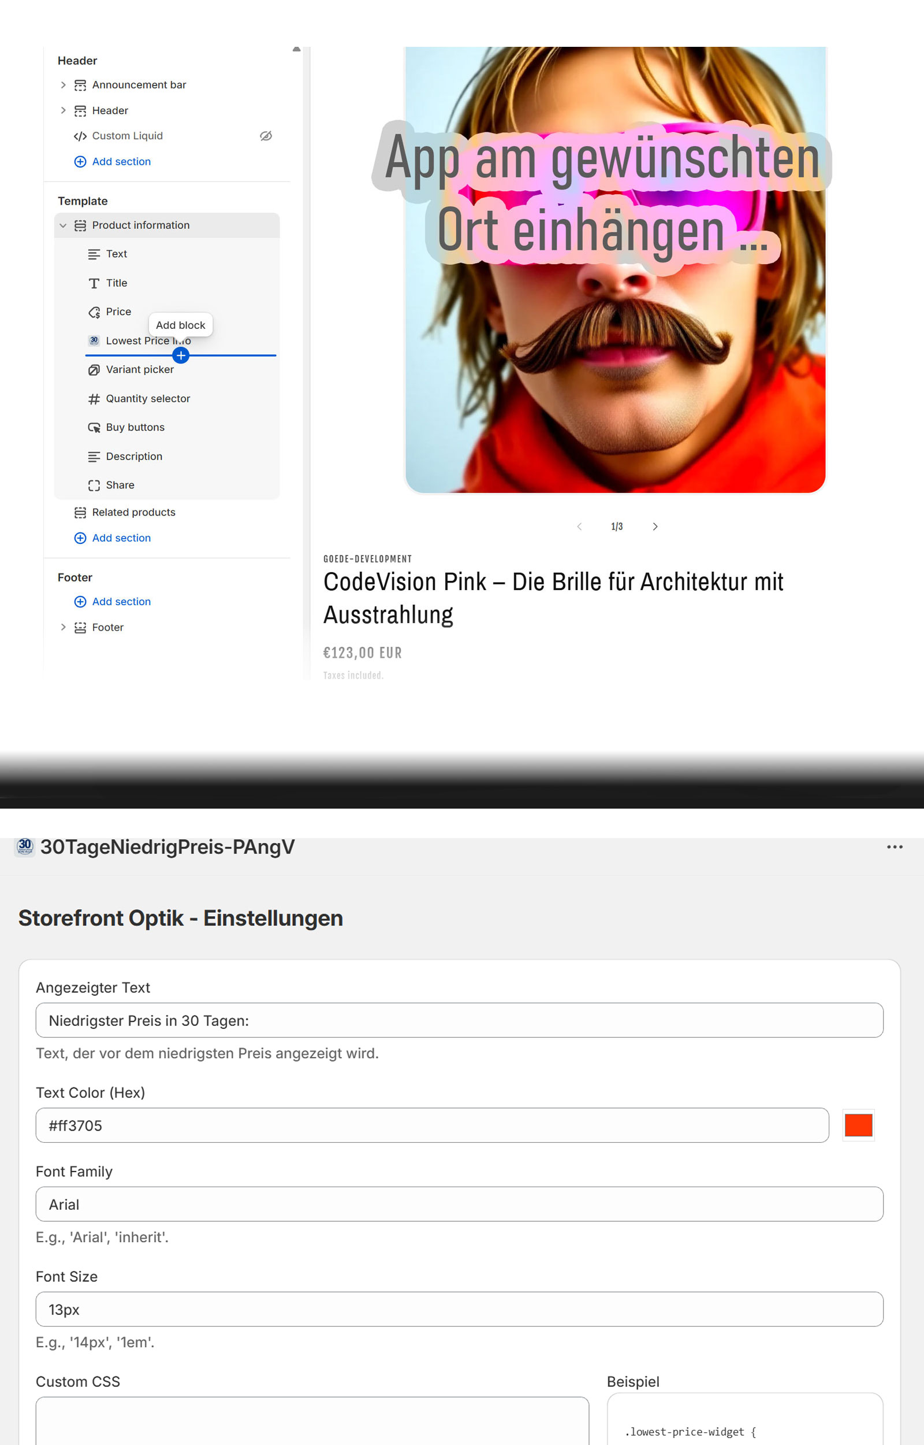Collapse the Product information section
The width and height of the screenshot is (924, 1445).
(x=63, y=225)
